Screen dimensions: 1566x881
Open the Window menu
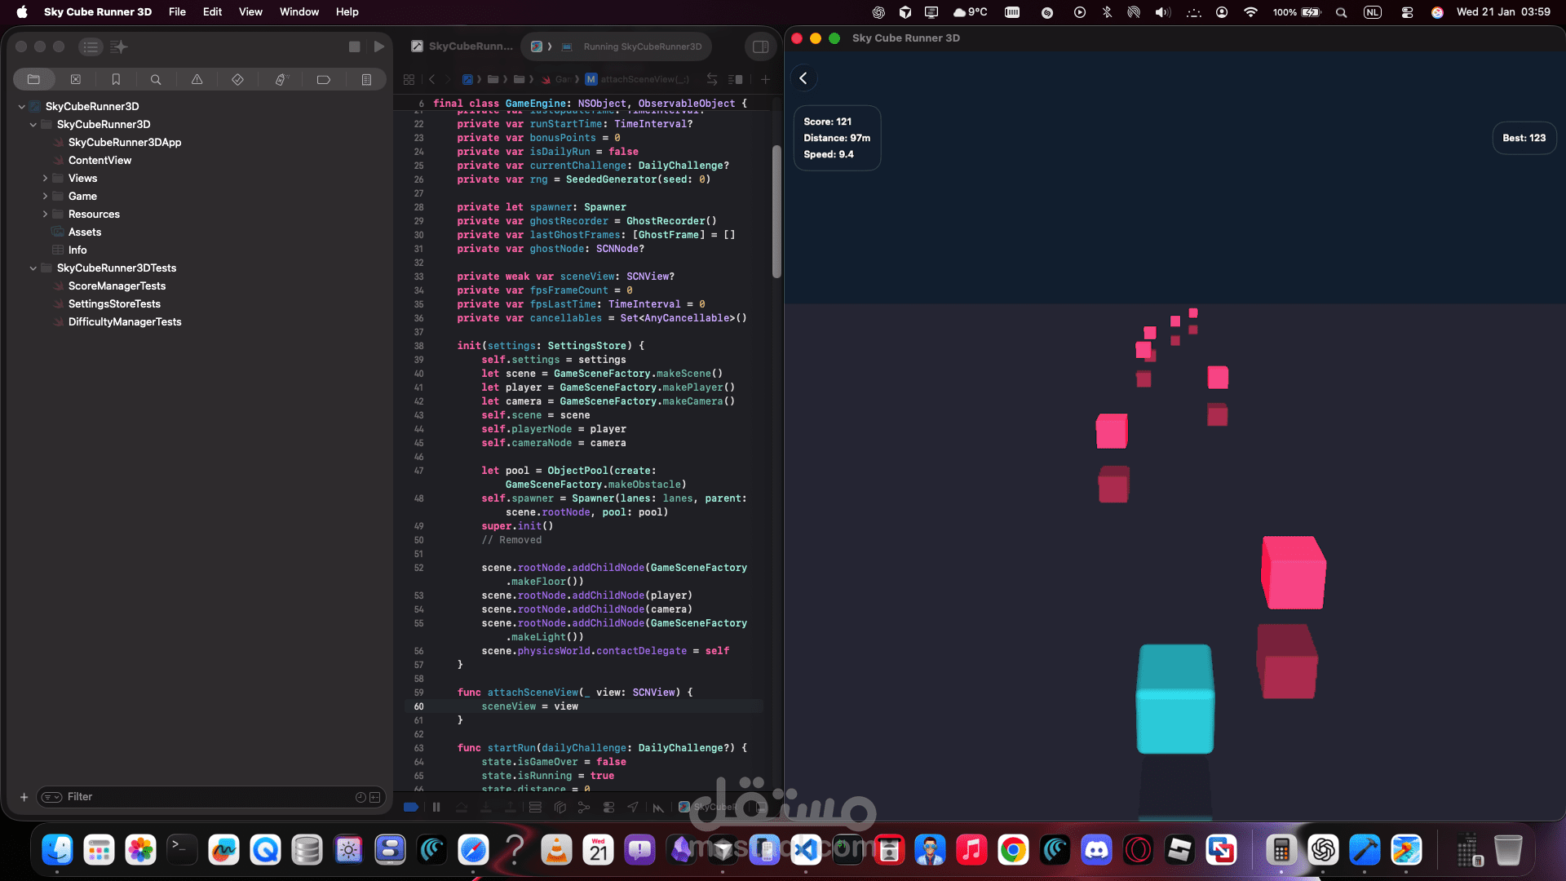[299, 11]
